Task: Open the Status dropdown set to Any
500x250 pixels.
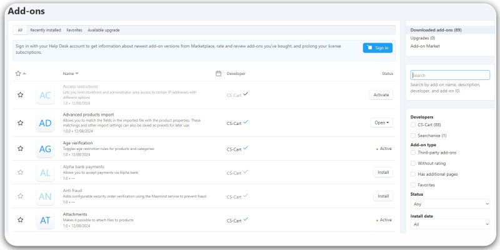Action: [450, 204]
